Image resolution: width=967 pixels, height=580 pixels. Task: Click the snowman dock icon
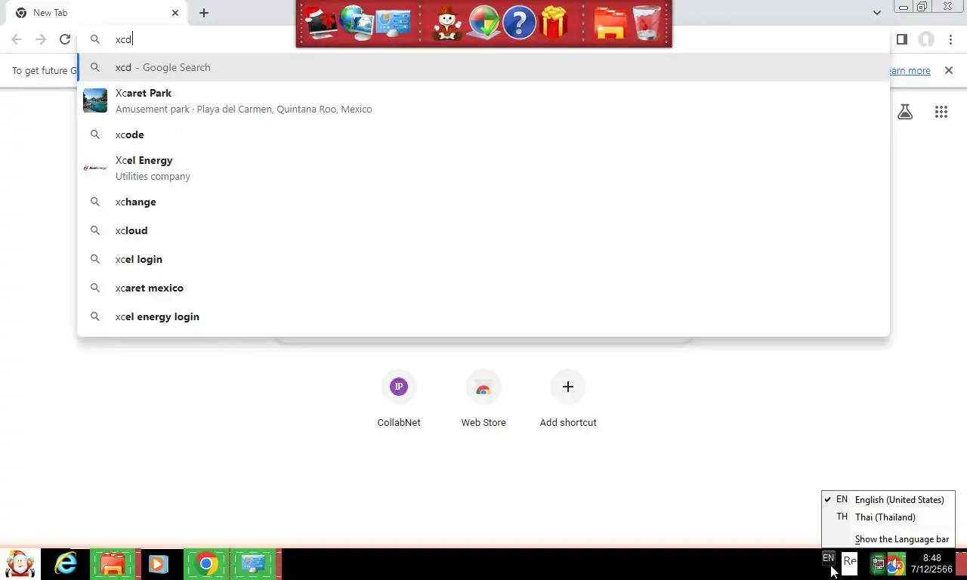(x=446, y=23)
